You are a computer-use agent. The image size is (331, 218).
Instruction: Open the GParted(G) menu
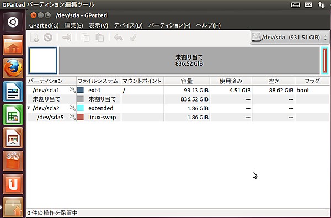(44, 25)
